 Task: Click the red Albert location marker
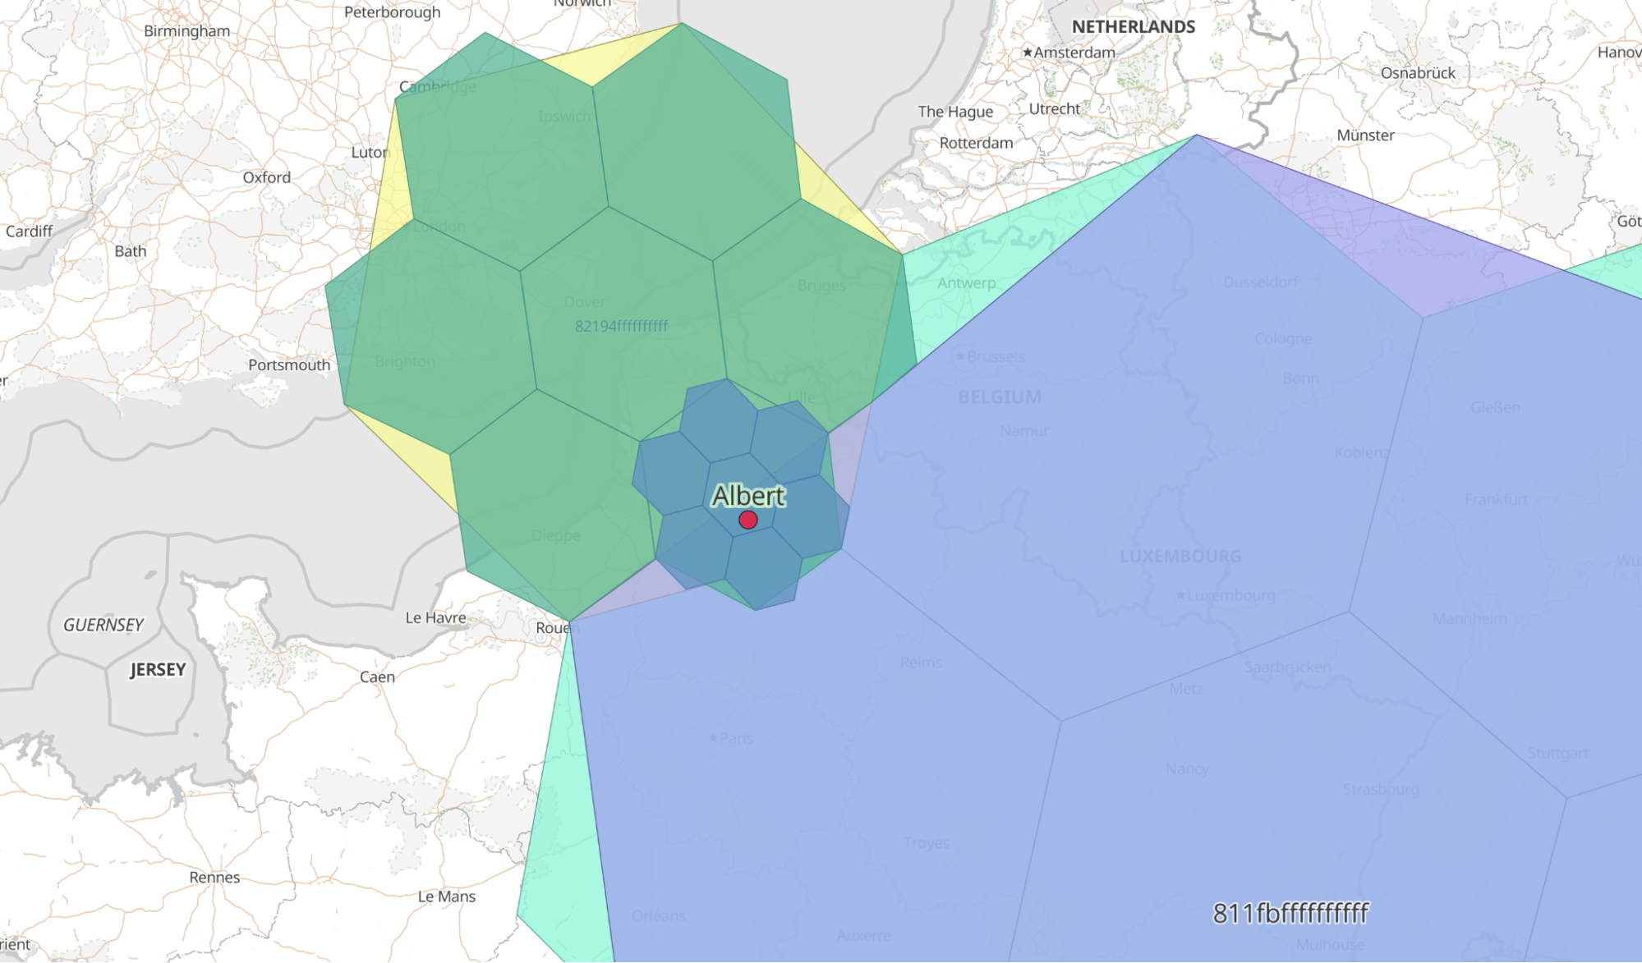[747, 520]
